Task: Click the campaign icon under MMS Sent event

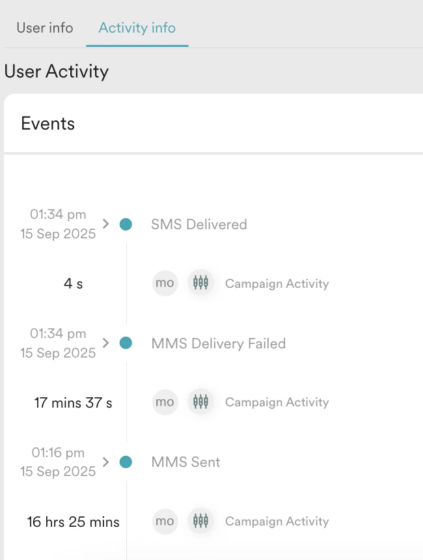Action: [x=200, y=521]
